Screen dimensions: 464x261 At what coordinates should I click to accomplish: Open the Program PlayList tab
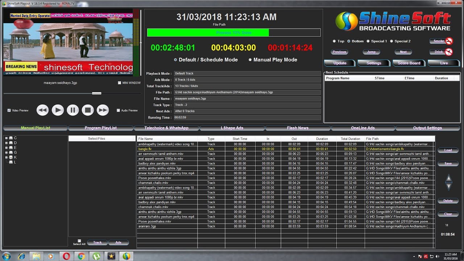point(101,128)
